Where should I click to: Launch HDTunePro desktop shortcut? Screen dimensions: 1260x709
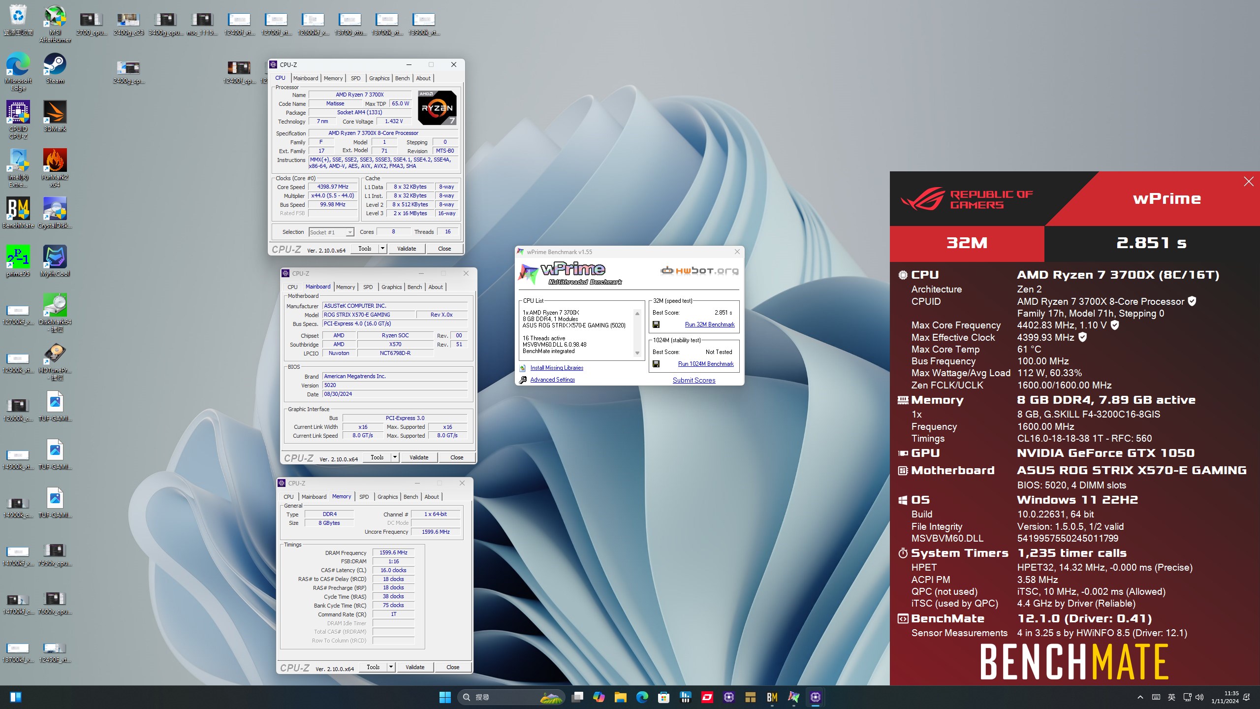(55, 361)
